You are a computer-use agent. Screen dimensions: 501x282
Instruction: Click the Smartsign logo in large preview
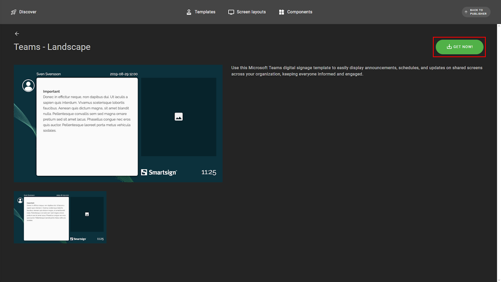[x=159, y=172]
